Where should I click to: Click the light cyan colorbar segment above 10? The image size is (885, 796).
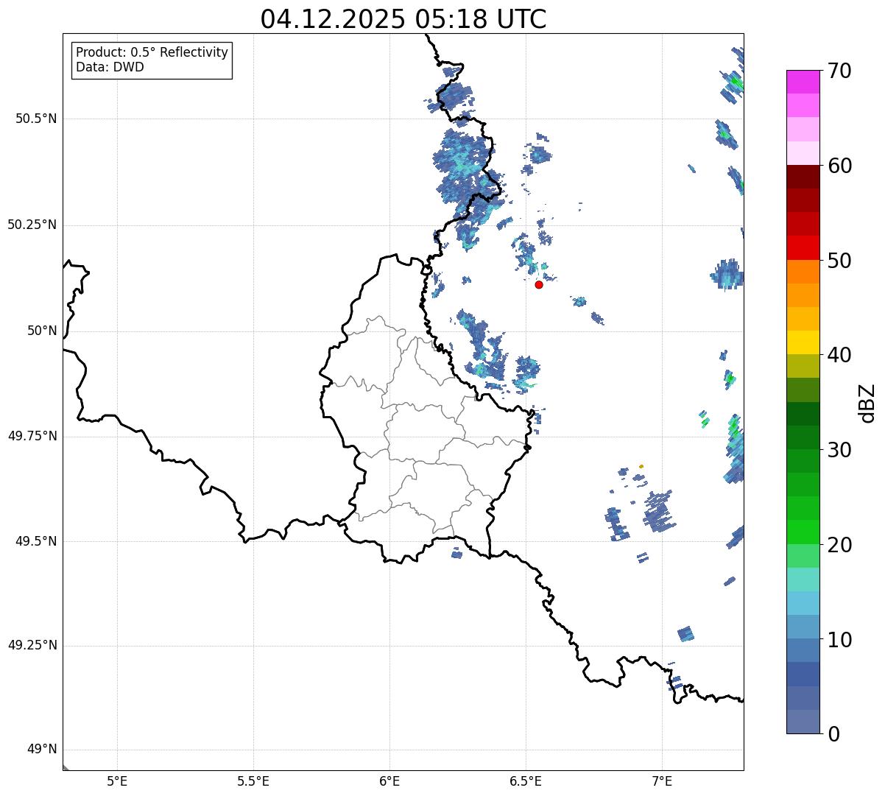tap(803, 603)
